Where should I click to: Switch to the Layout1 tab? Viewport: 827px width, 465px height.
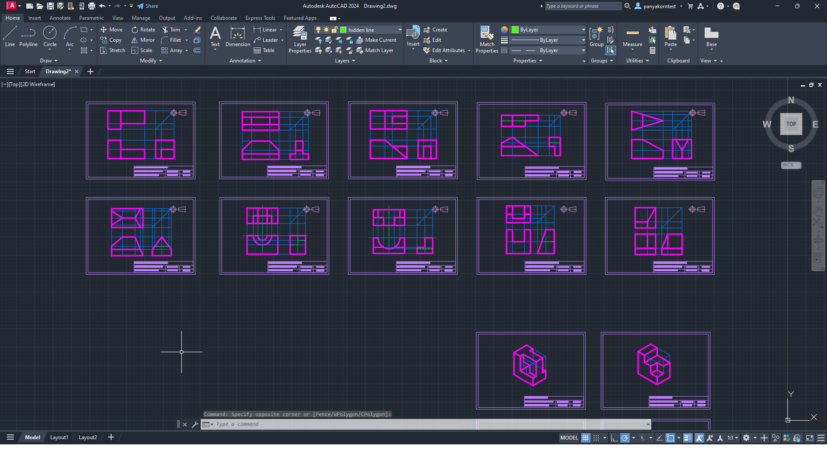pyautogui.click(x=59, y=437)
